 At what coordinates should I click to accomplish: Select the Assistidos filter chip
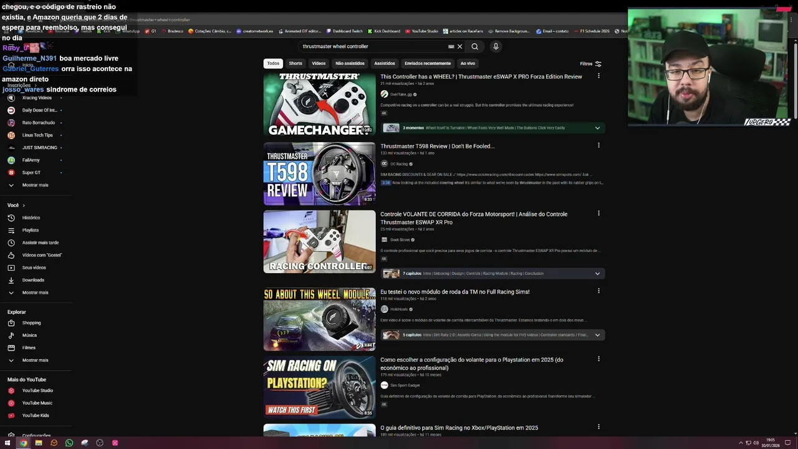[x=385, y=63]
